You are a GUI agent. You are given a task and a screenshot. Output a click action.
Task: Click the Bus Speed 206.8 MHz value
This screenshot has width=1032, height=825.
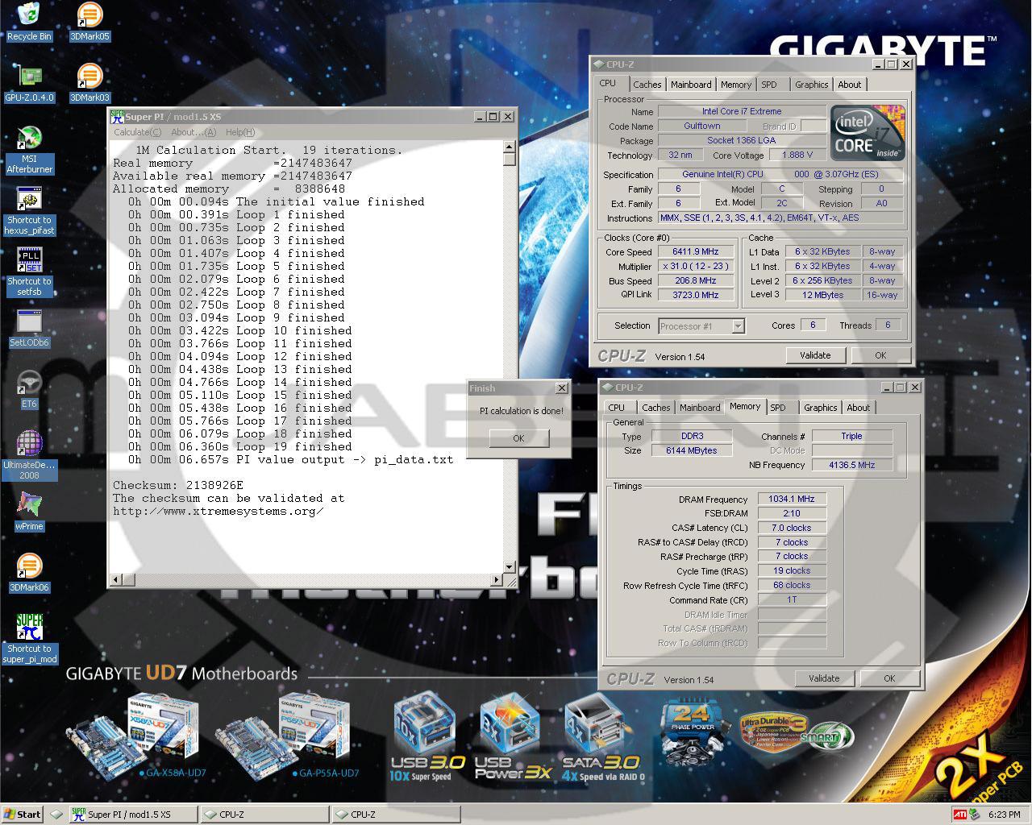[695, 280]
